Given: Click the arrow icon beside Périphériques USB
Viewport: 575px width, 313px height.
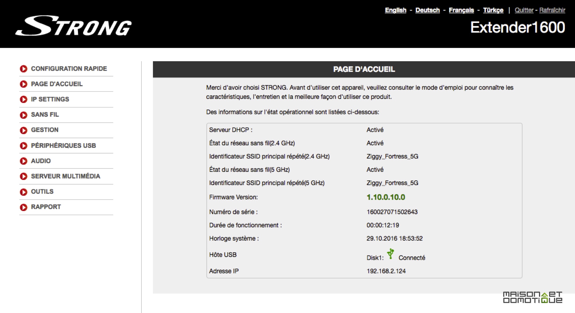Looking at the screenshot, I should point(24,146).
